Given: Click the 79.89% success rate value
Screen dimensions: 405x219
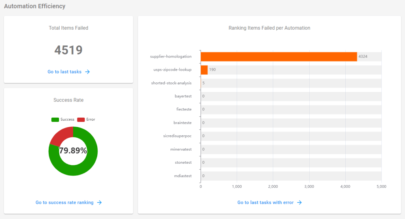Looking at the screenshot, I should (x=73, y=151).
